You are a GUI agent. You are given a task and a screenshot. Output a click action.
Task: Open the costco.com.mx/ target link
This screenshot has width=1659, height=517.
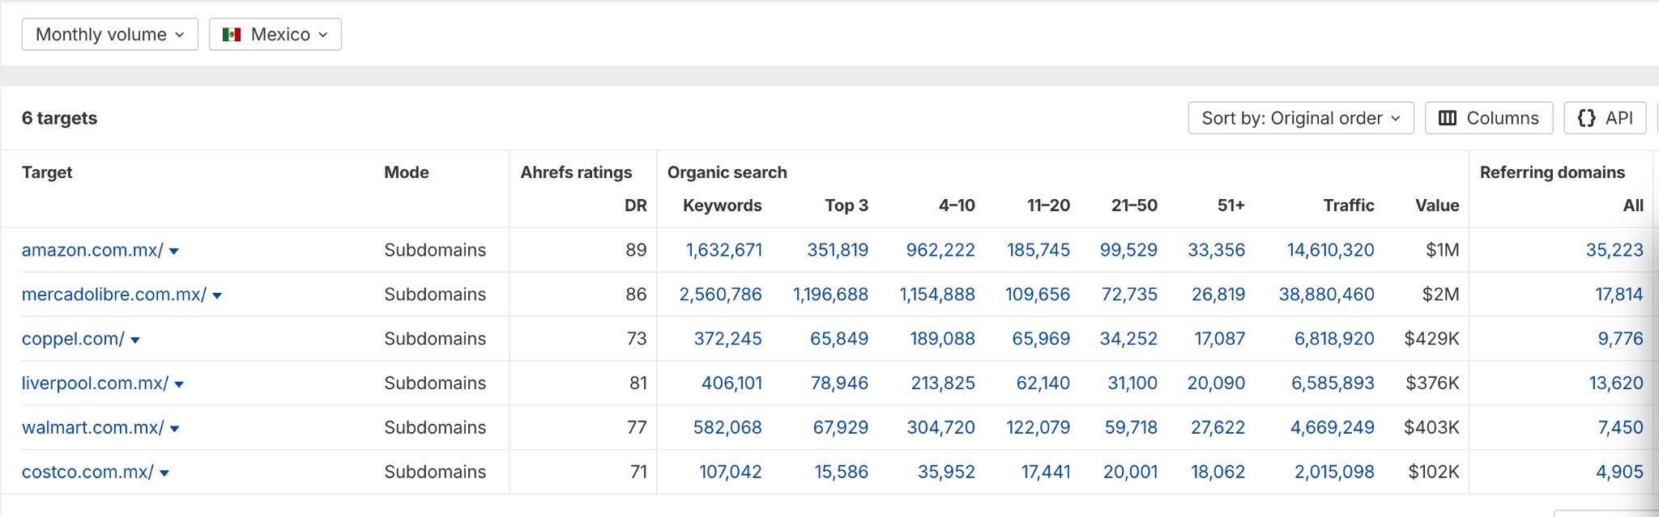(x=87, y=473)
